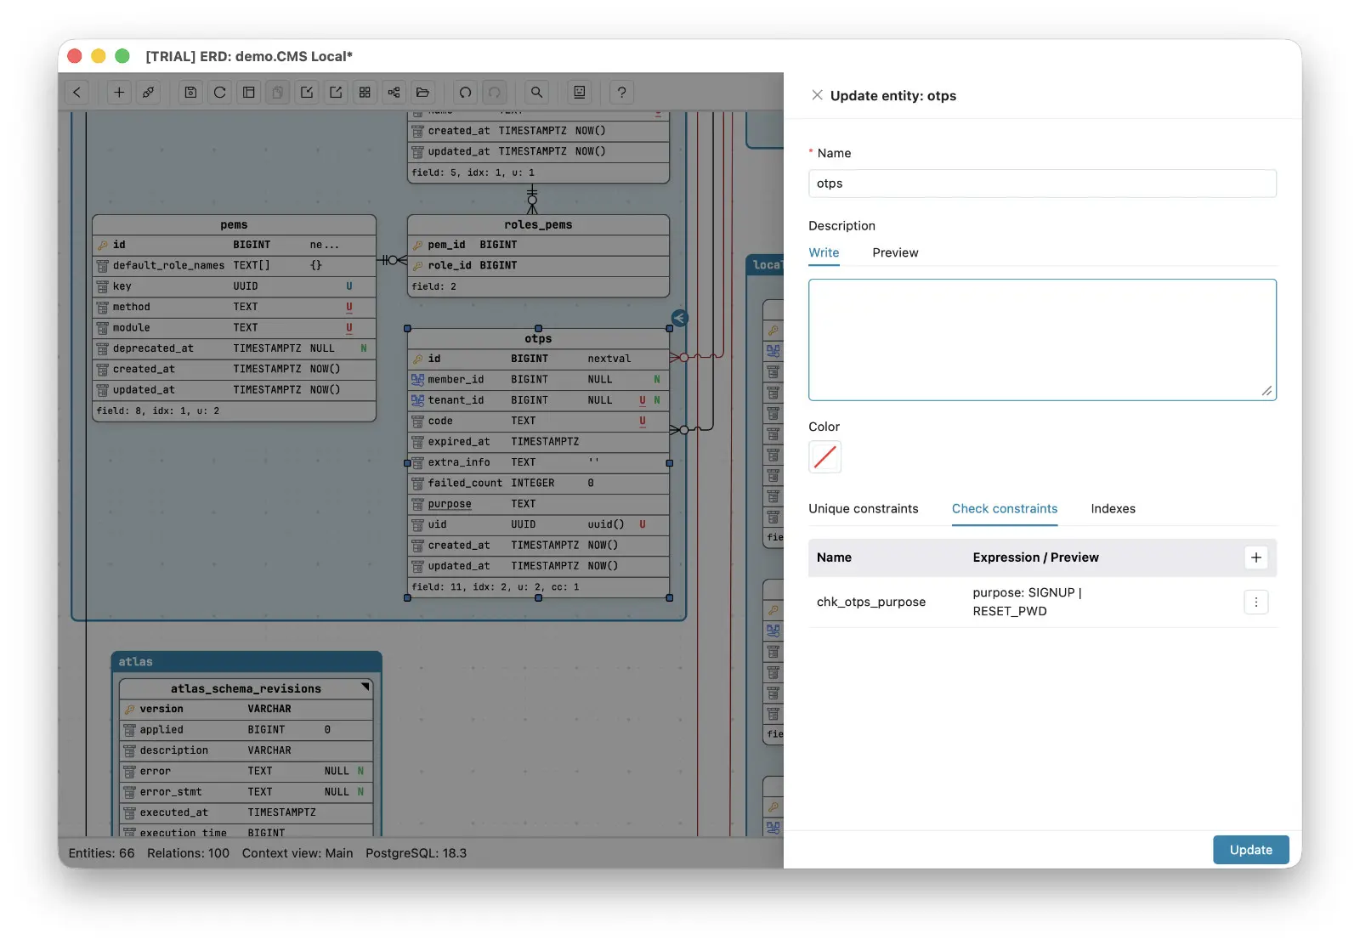Toggle the panel layout toolbar icon
The height and width of the screenshot is (945, 1360).
point(249,93)
